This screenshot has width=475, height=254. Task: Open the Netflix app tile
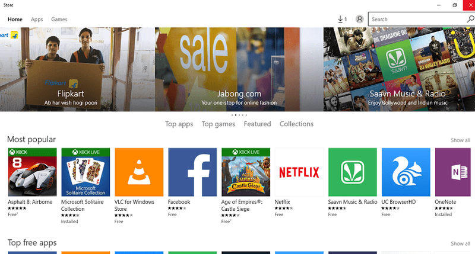(299, 172)
